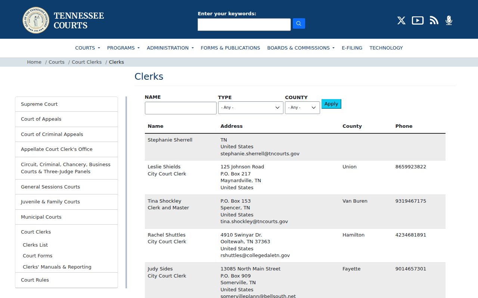Click the Apply filter button
478x298 pixels.
331,104
